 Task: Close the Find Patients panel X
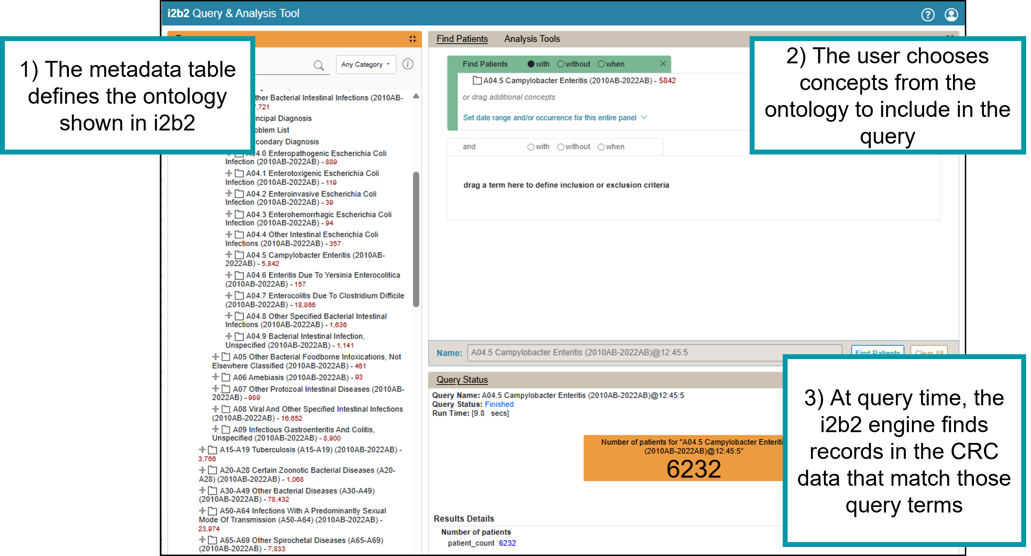click(663, 64)
